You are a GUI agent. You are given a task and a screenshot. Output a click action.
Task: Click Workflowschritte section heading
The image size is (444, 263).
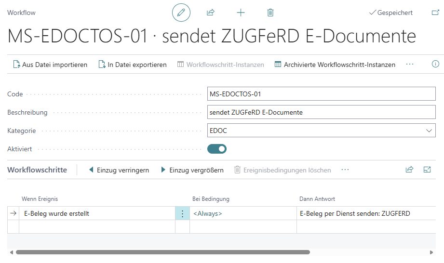point(37,170)
